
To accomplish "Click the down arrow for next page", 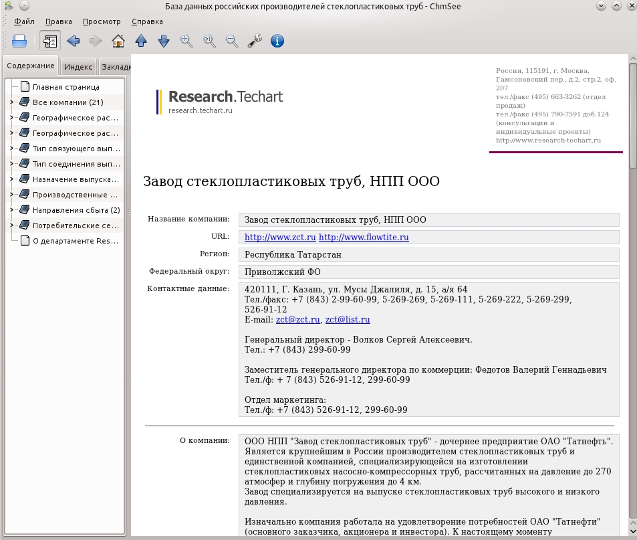I will 164,41.
